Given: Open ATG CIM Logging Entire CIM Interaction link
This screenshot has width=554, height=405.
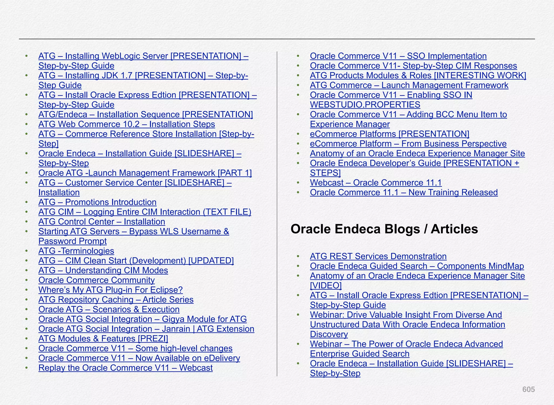Looking at the screenshot, I should (x=145, y=212).
